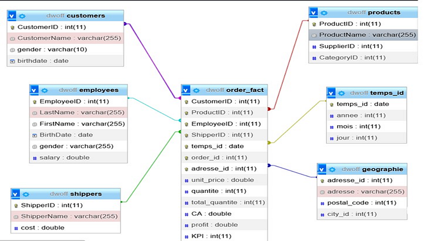Click the date icon beside birthdate in customers
The height and width of the screenshot is (241, 437).
click(x=13, y=61)
